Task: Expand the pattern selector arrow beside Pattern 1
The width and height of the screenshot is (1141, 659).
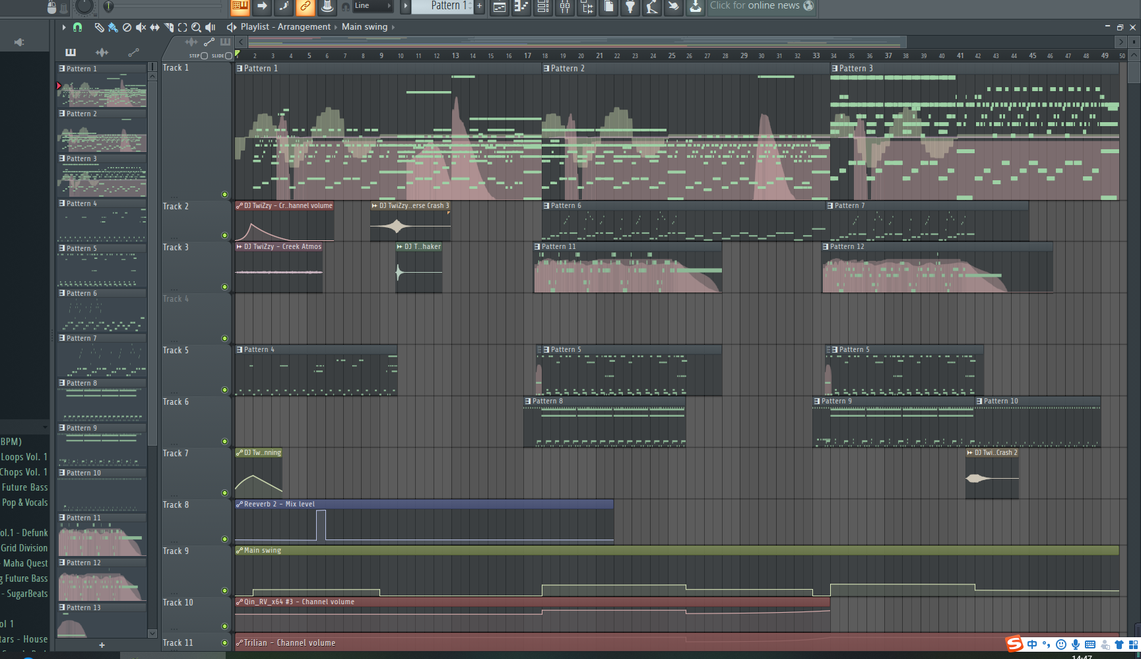Action: click(406, 6)
